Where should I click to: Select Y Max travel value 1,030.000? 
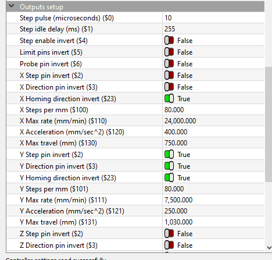coord(178,222)
